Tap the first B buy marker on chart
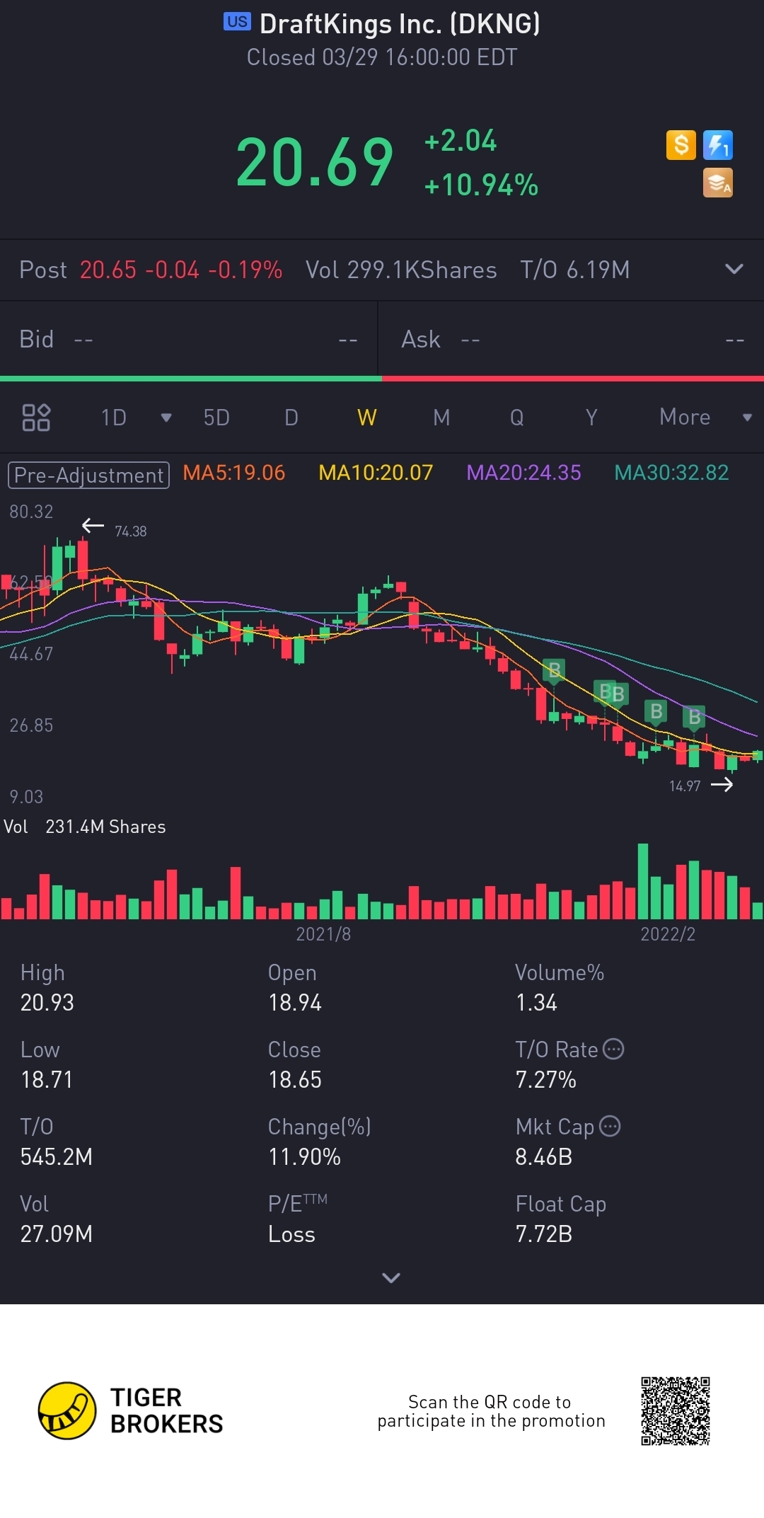The image size is (764, 1518). [555, 670]
